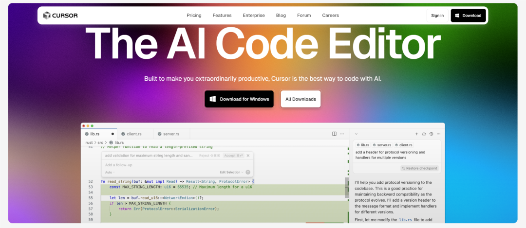Expand the Edit Selection dropdown
Image resolution: width=526 pixels, height=228 pixels.
point(231,172)
